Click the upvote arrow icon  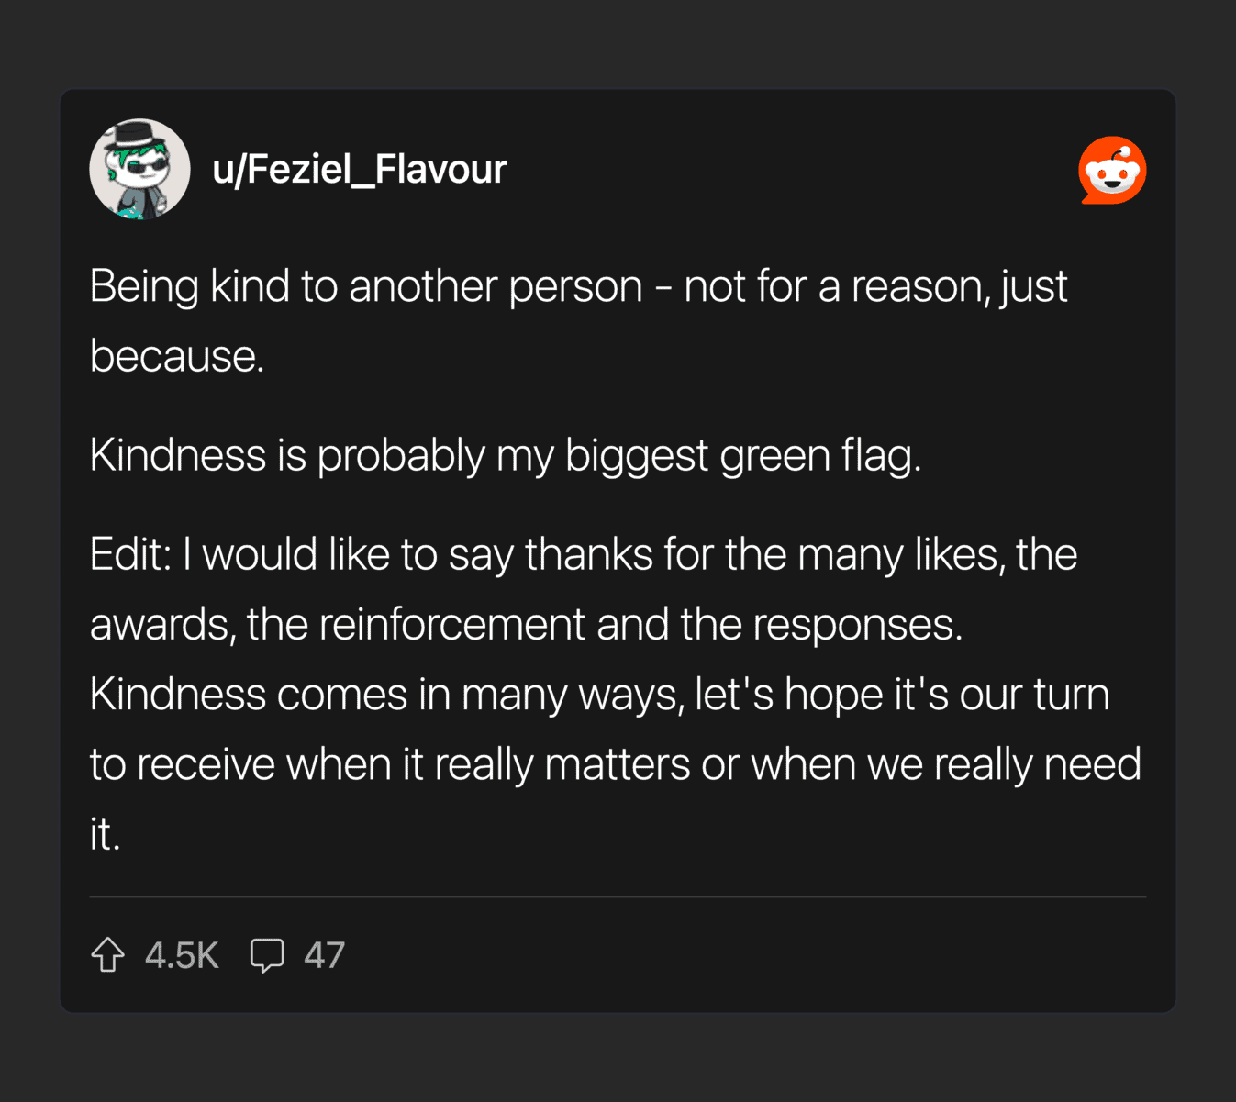[108, 954]
